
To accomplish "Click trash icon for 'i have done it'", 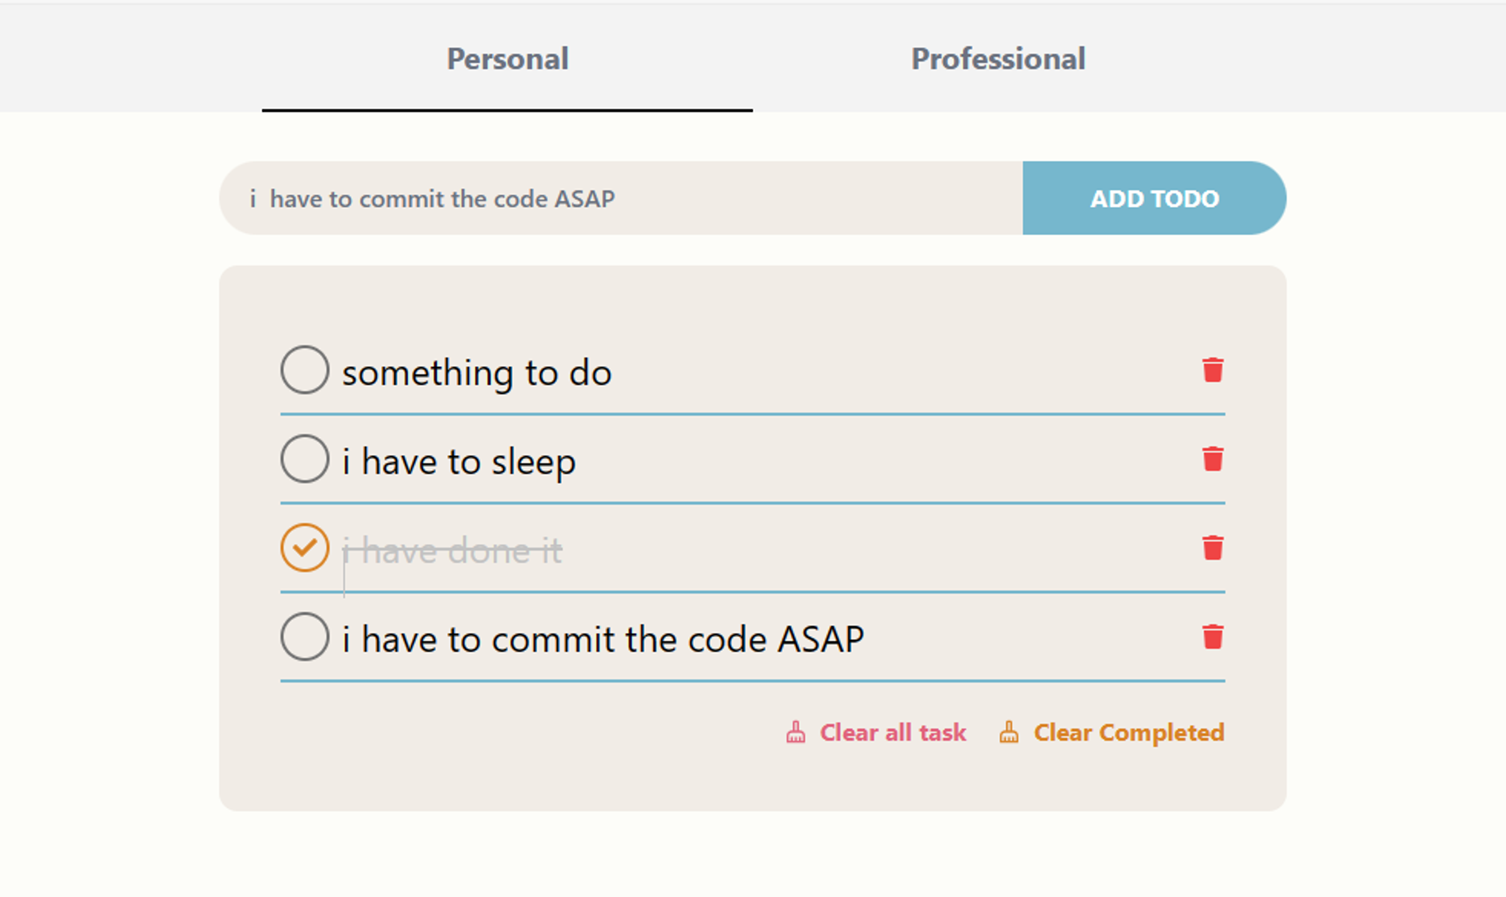I will [1212, 548].
